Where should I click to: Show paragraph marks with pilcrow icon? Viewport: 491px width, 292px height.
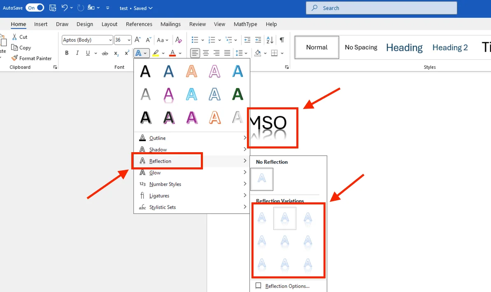282,40
